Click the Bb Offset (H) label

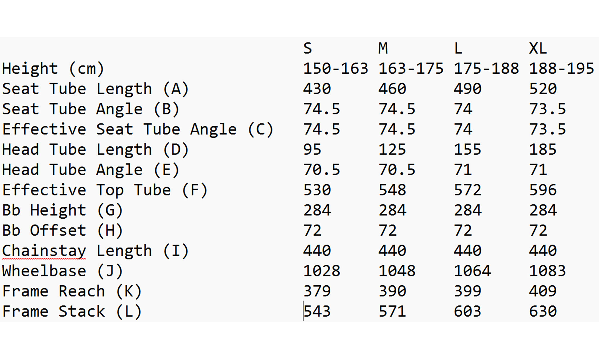[62, 231]
